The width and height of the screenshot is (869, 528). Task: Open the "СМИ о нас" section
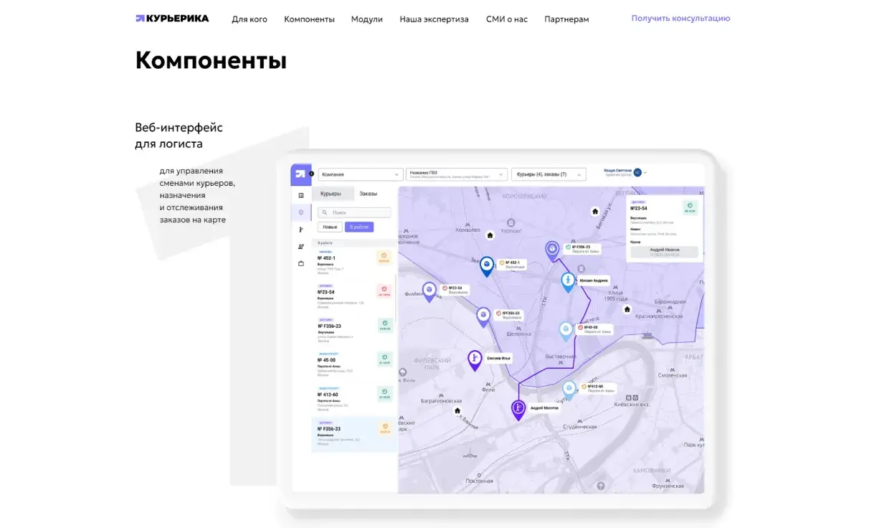click(x=506, y=19)
